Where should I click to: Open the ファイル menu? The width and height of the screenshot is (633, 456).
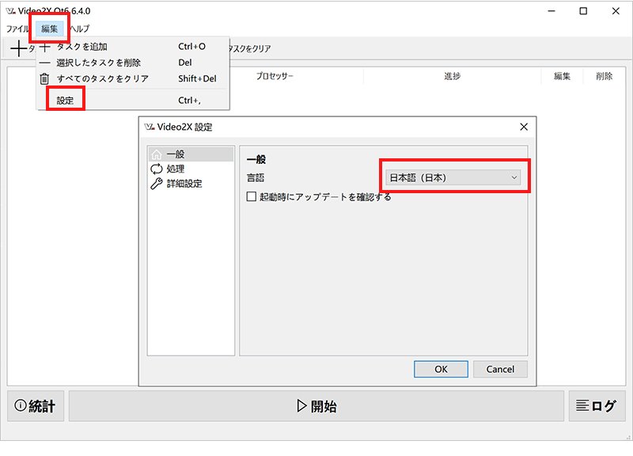pos(17,28)
